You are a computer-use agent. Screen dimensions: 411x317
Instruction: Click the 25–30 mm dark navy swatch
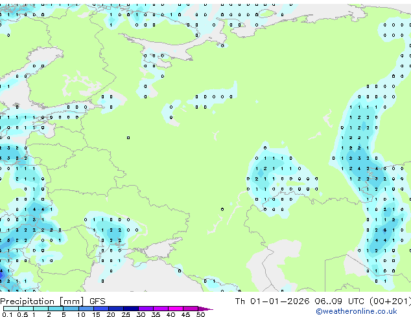coord(131,309)
